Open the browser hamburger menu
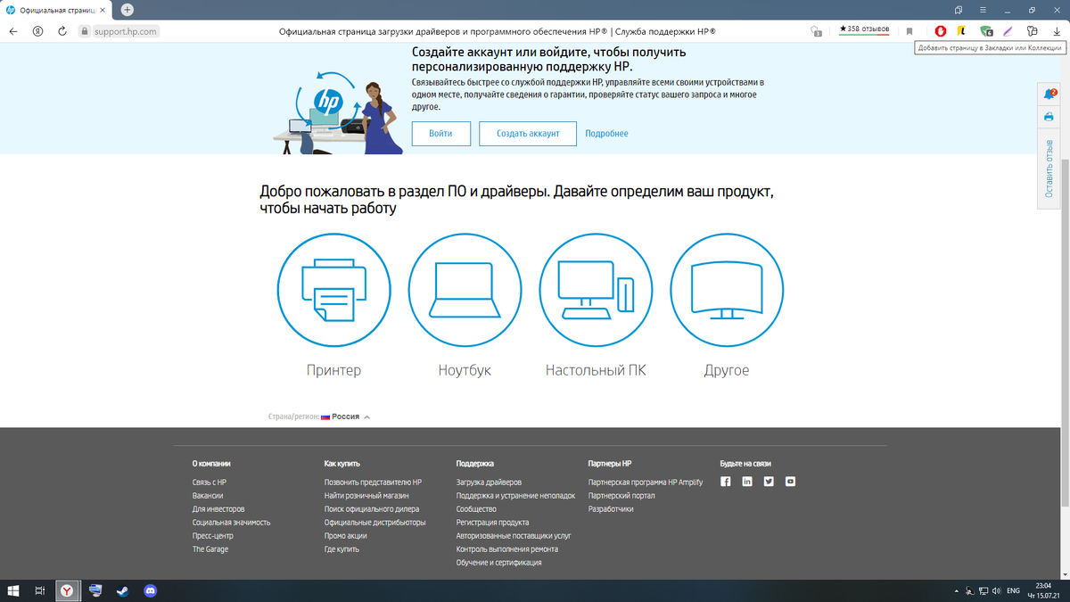This screenshot has width=1070, height=602. 981,9
